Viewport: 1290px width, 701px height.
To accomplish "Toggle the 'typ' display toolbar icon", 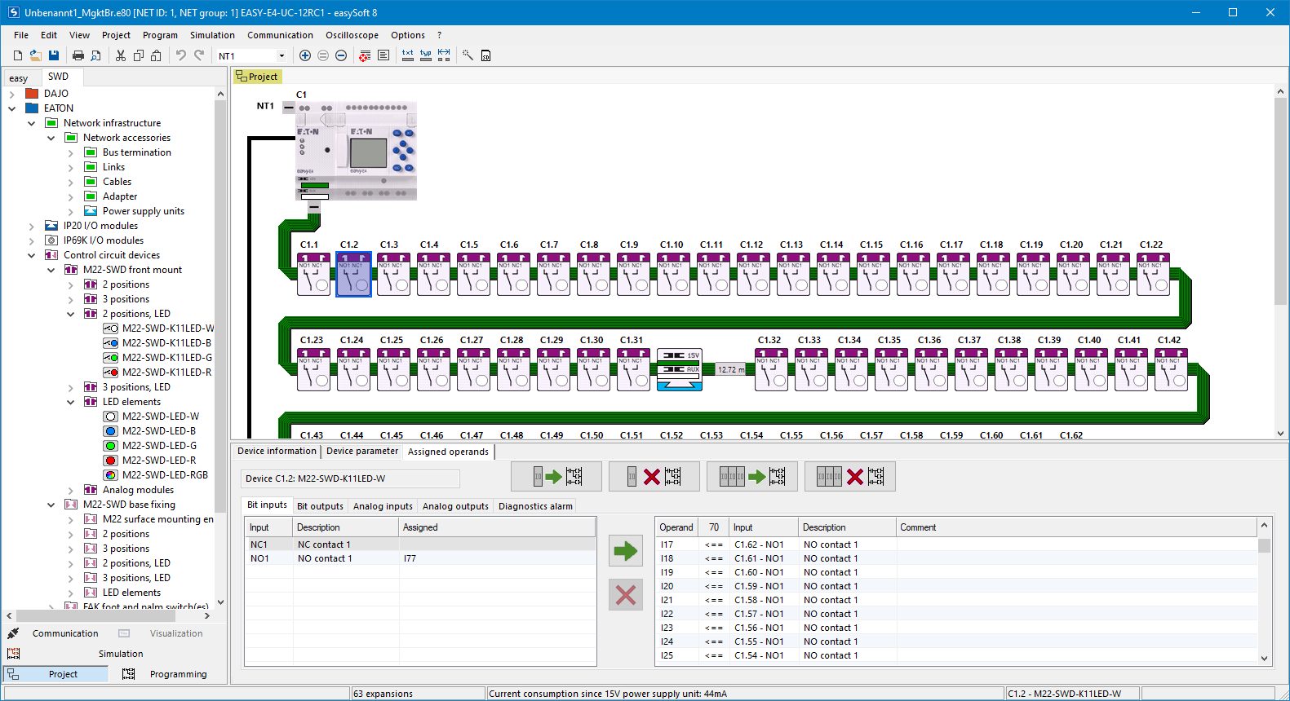I will [x=426, y=55].
